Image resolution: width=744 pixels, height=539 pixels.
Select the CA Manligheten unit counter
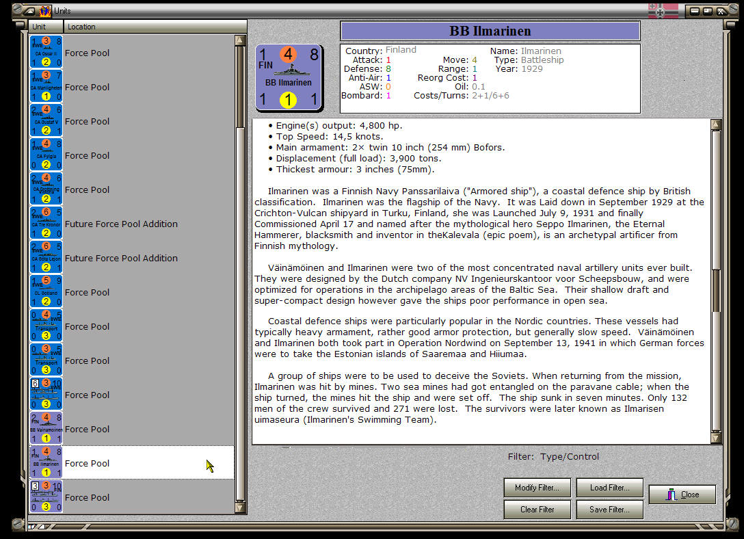pyautogui.click(x=46, y=86)
